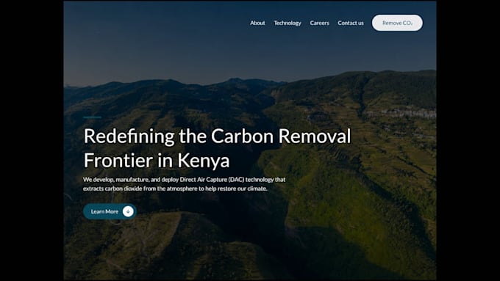
Task: Click the Remove CO₂ pill button
Action: tap(397, 23)
